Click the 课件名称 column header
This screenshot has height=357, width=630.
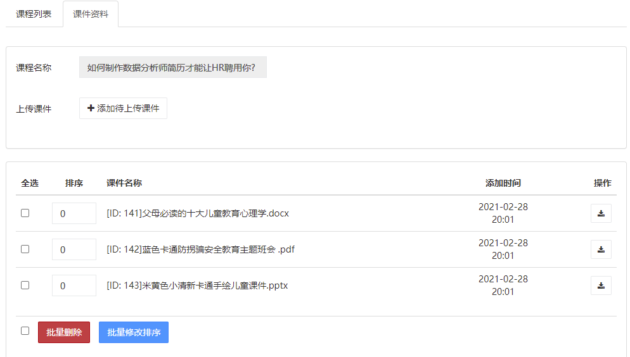pos(124,184)
